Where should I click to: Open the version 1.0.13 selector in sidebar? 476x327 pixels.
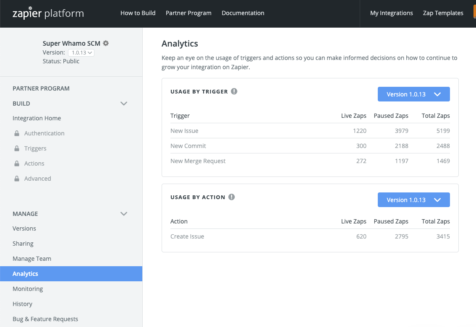(x=81, y=52)
